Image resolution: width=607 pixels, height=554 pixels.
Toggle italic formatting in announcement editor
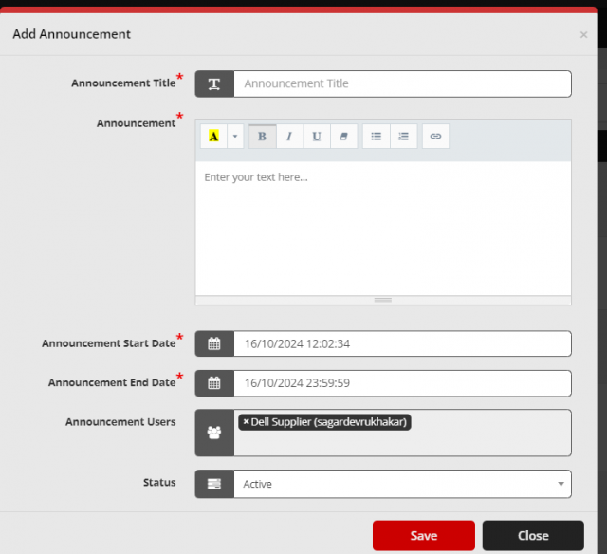point(289,137)
